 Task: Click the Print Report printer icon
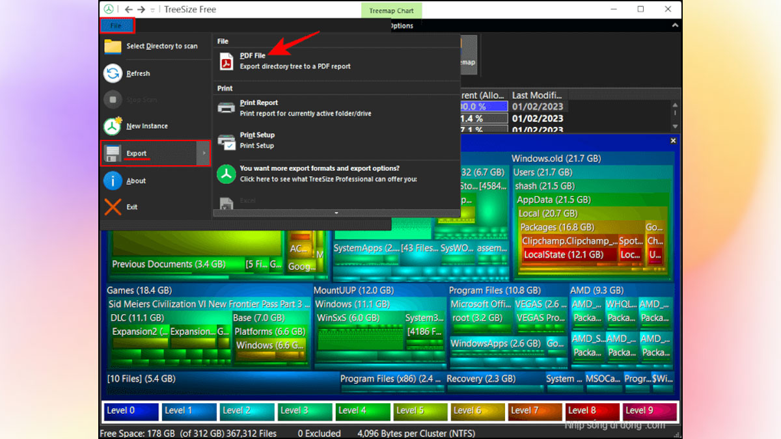coord(226,108)
